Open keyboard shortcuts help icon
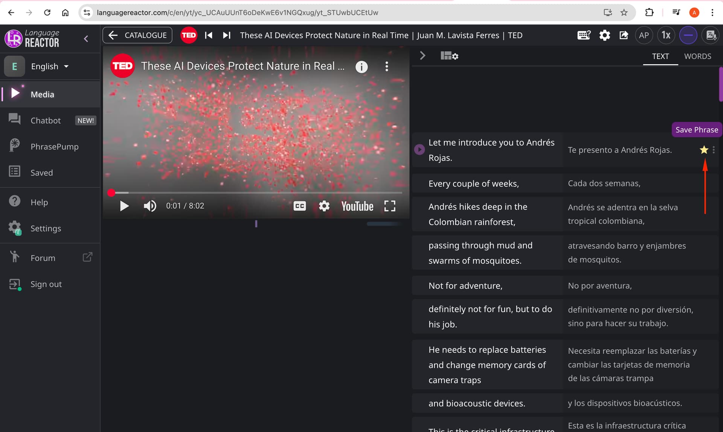This screenshot has height=432, width=723. pos(584,35)
